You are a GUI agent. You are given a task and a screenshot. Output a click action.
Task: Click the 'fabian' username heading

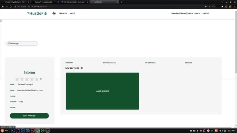click(30, 72)
